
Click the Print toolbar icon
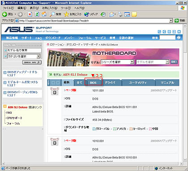click(x=120, y=14)
